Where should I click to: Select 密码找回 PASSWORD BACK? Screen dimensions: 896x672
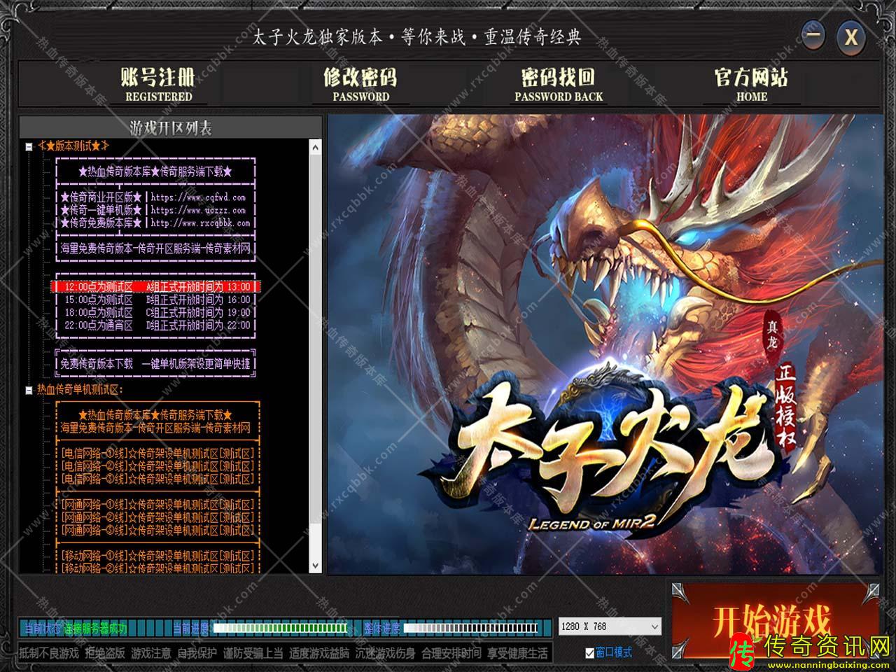point(558,84)
